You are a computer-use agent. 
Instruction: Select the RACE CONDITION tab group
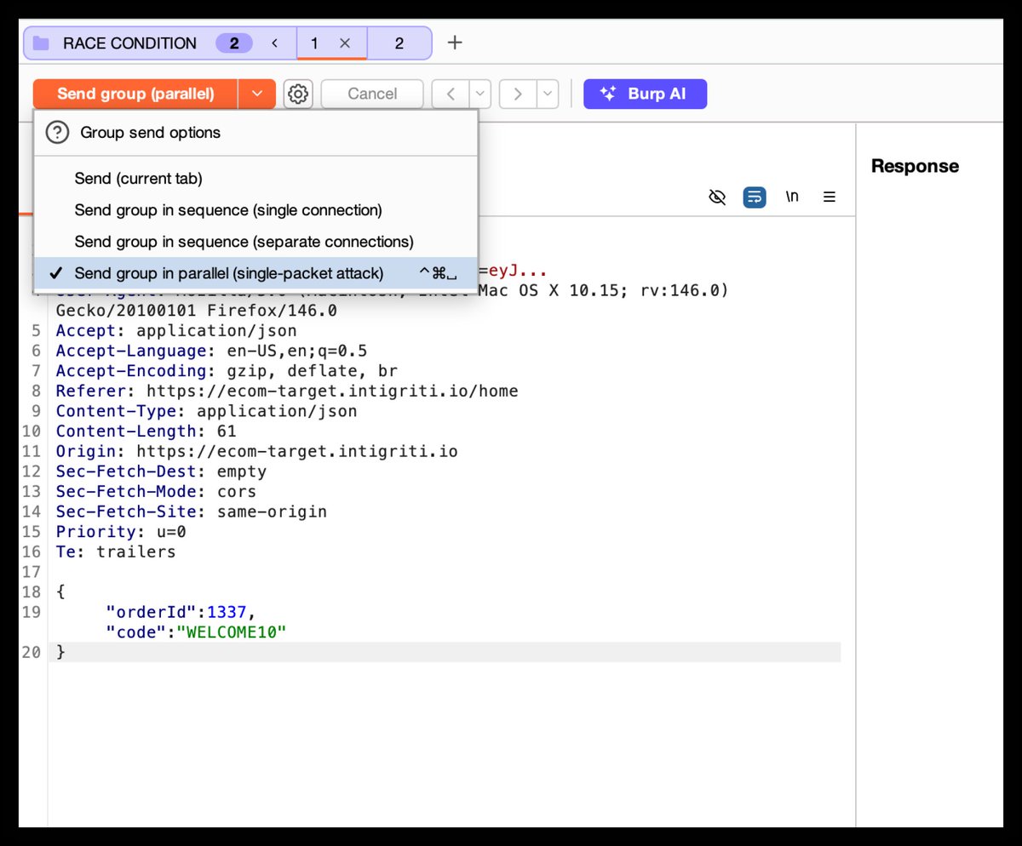(129, 43)
